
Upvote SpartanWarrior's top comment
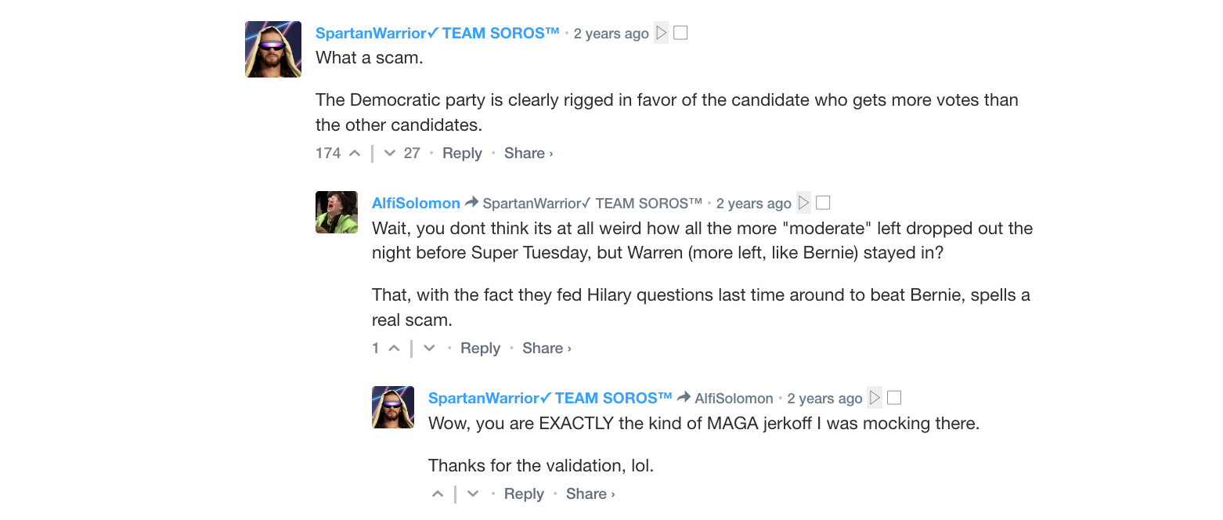pyautogui.click(x=354, y=153)
